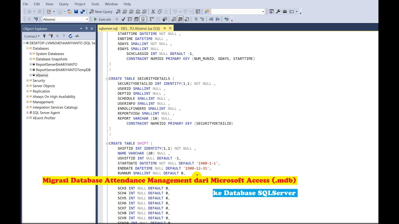Screen dimensions: 399x224
Task: Expand the System Databases node
Action: (x=31, y=54)
